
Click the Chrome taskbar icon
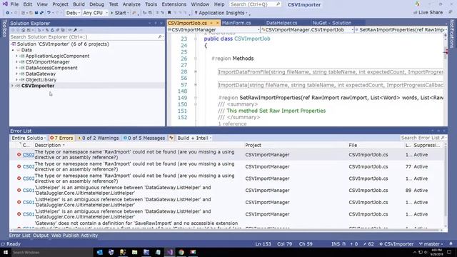[181, 252]
